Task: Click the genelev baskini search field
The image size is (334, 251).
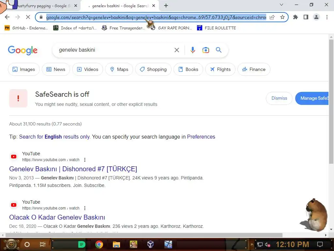Action: [115, 50]
